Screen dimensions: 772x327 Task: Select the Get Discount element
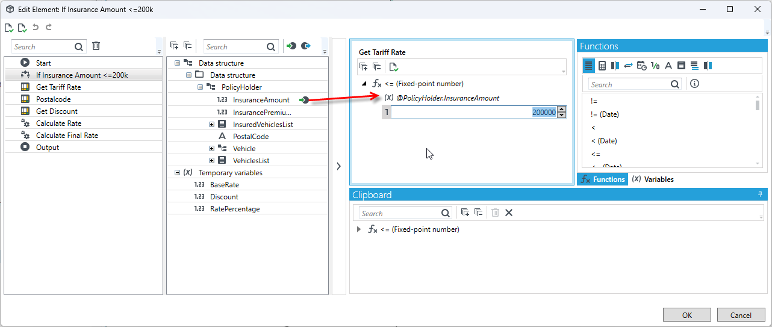tap(83, 111)
